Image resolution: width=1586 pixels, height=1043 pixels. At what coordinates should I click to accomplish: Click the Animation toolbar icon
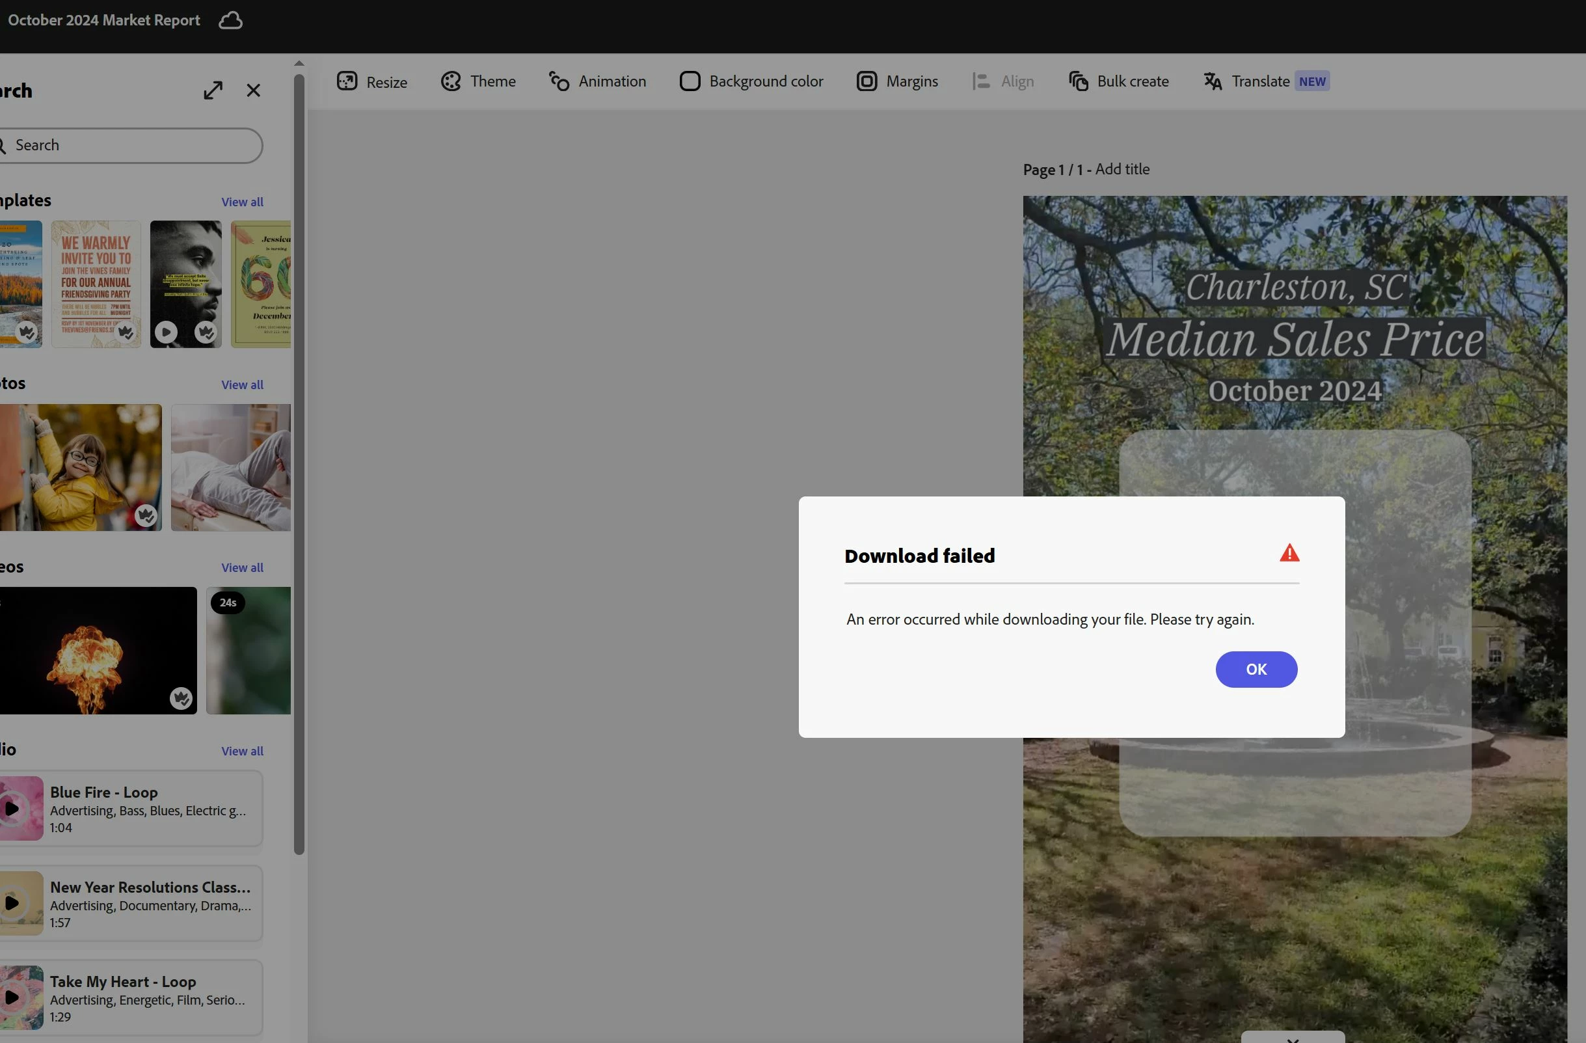(x=559, y=81)
